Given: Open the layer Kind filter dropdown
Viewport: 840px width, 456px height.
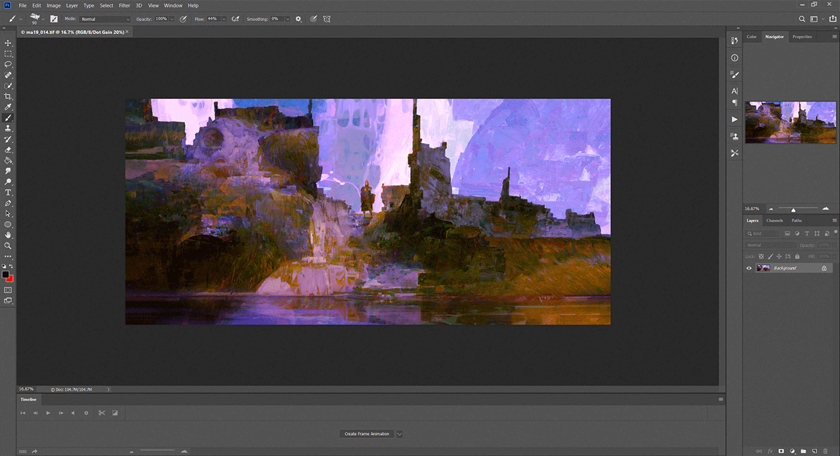Looking at the screenshot, I should tap(763, 233).
